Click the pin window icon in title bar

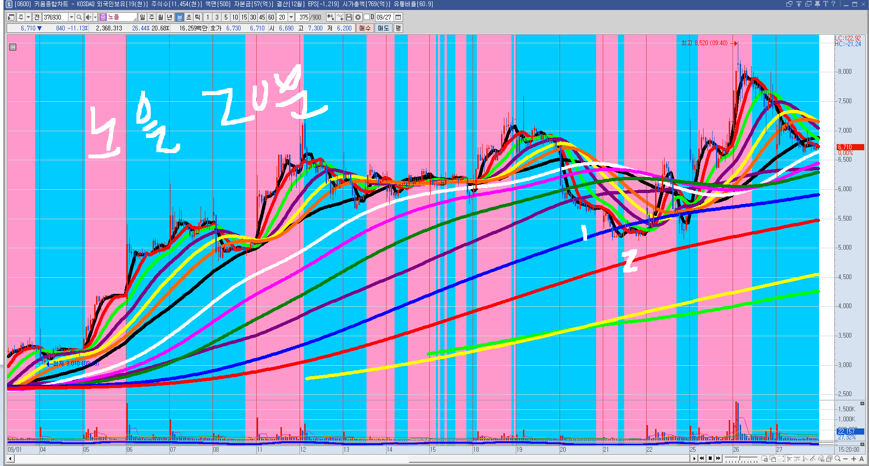pos(817,4)
